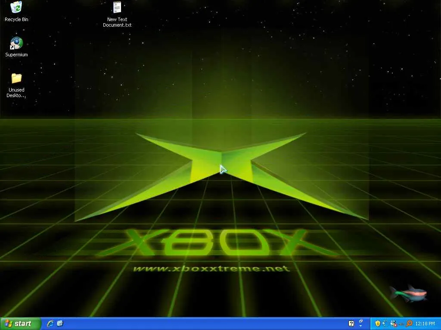This screenshot has height=330, width=441.
Task: Click the restore windows icon on language bar
Action: [x=361, y=321]
